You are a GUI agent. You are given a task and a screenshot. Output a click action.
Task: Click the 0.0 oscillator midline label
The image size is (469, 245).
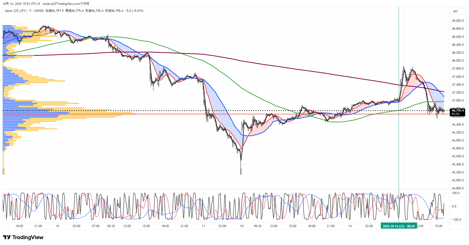[454, 206]
